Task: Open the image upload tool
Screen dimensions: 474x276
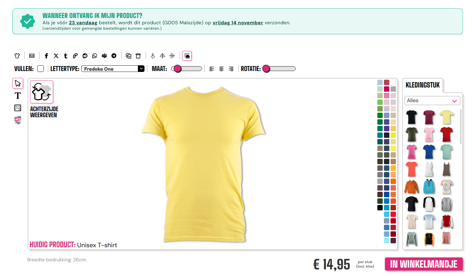Action: pyautogui.click(x=18, y=108)
